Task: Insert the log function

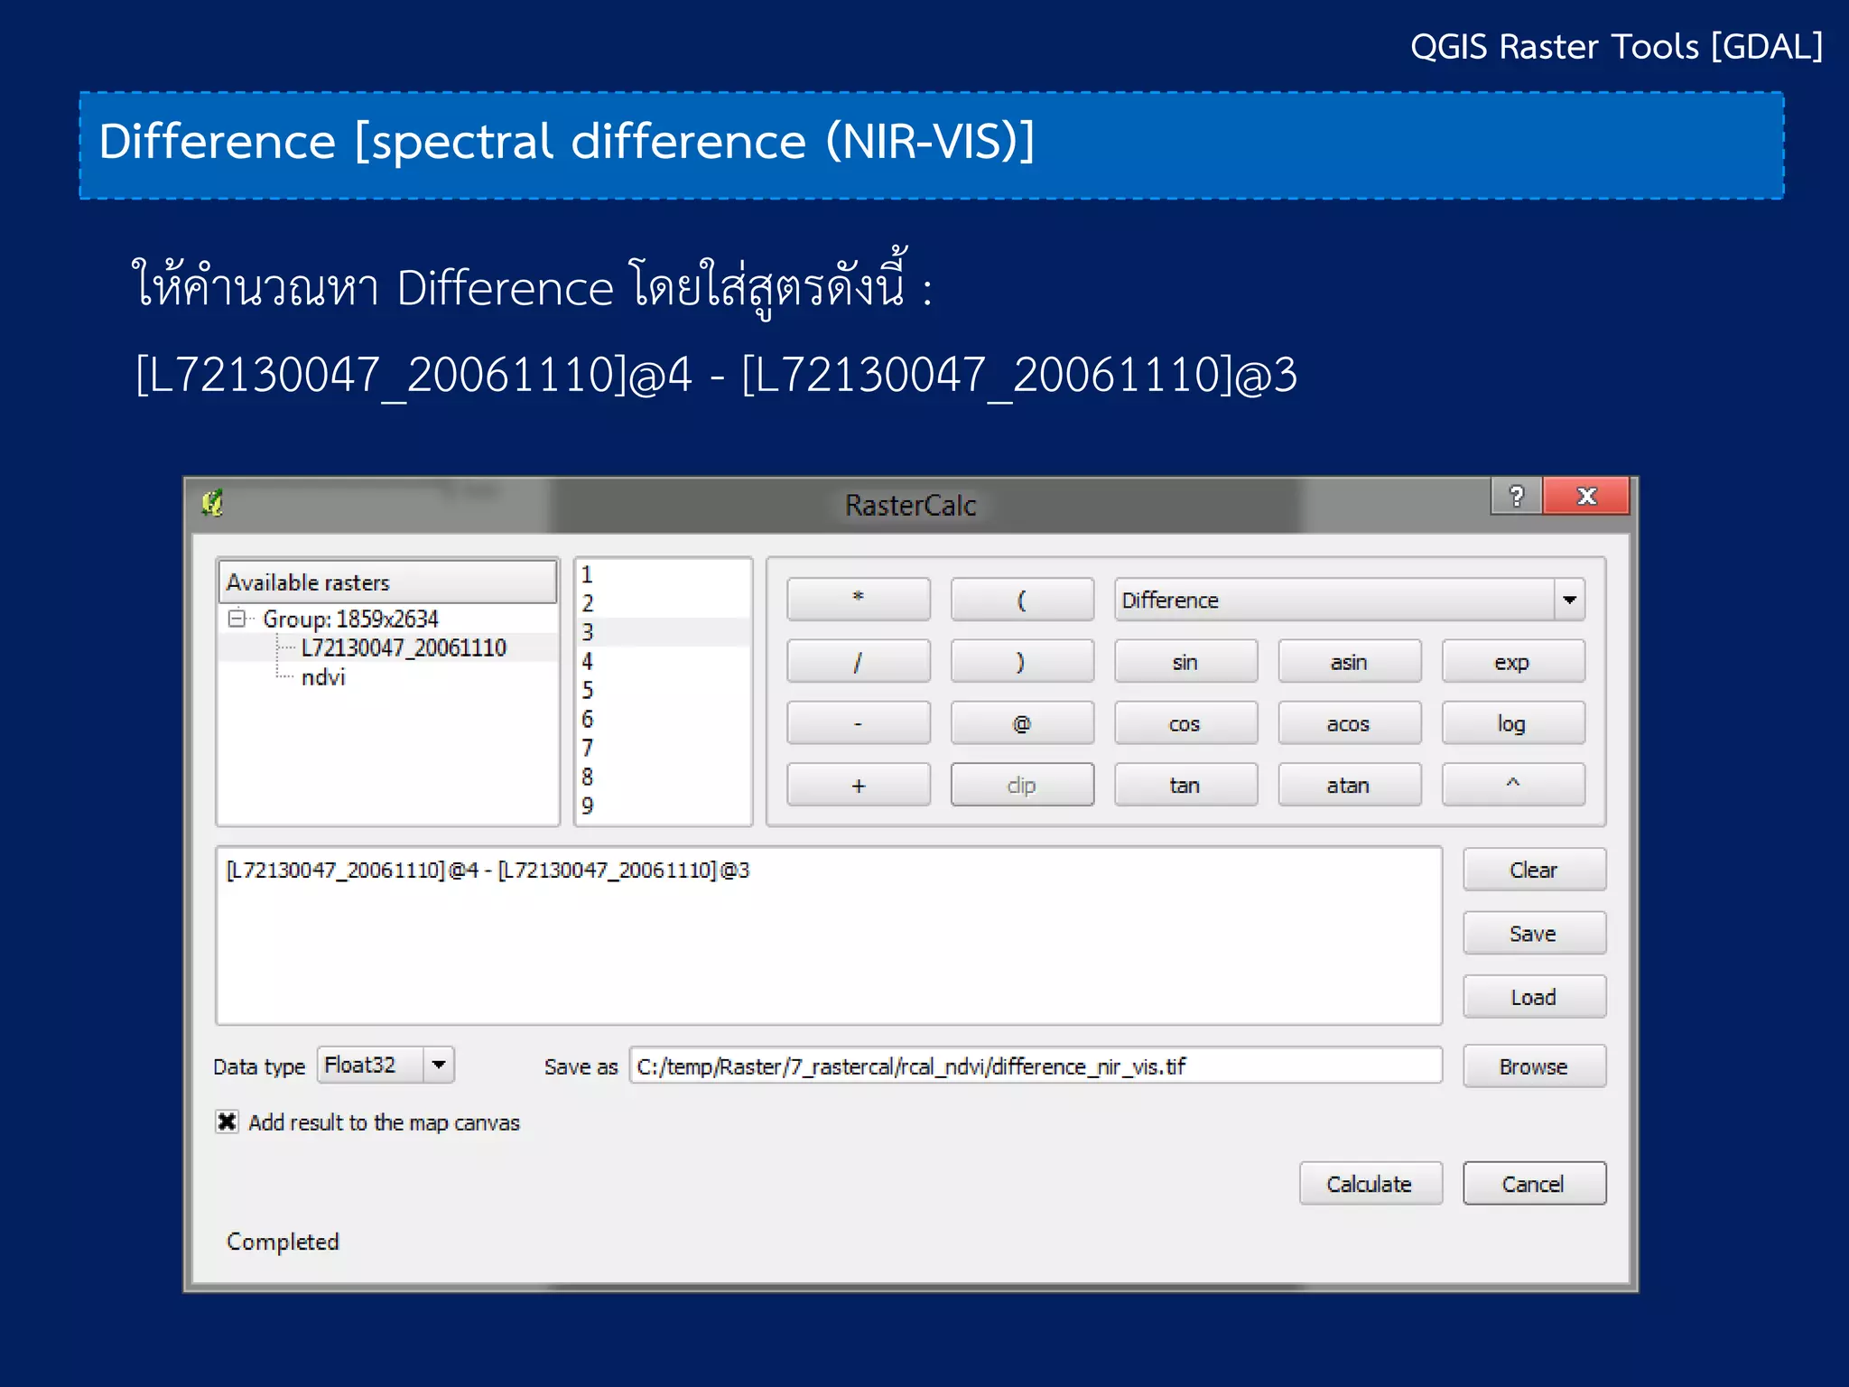Action: 1513,722
